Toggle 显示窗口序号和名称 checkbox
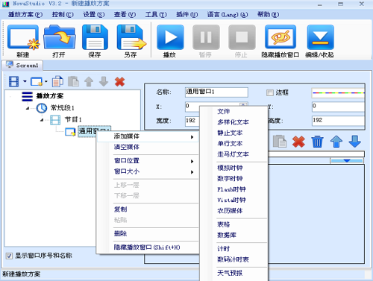Image resolution: width=373 pixels, height=281 pixels. pyautogui.click(x=9, y=256)
